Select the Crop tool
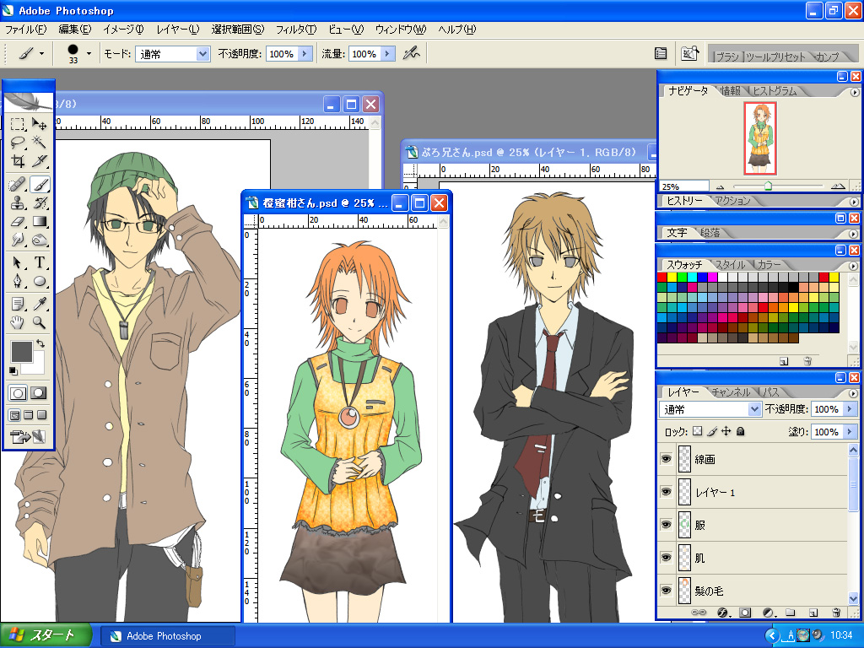This screenshot has height=648, width=864. (18, 161)
